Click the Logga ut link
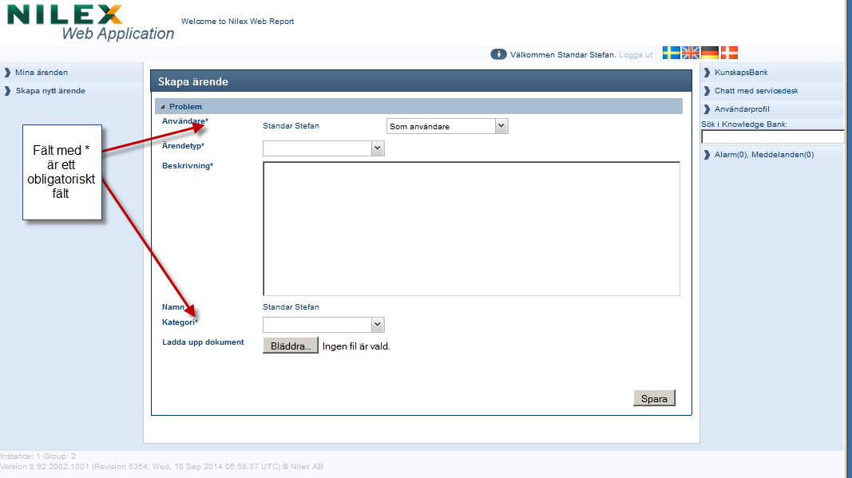 [x=636, y=55]
